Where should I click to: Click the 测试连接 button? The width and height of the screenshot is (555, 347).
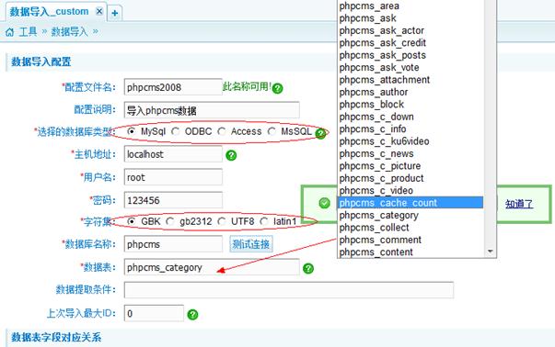(x=251, y=244)
